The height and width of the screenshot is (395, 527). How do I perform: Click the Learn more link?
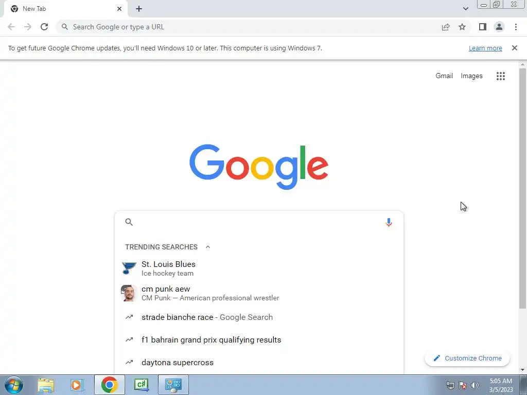[x=485, y=48]
